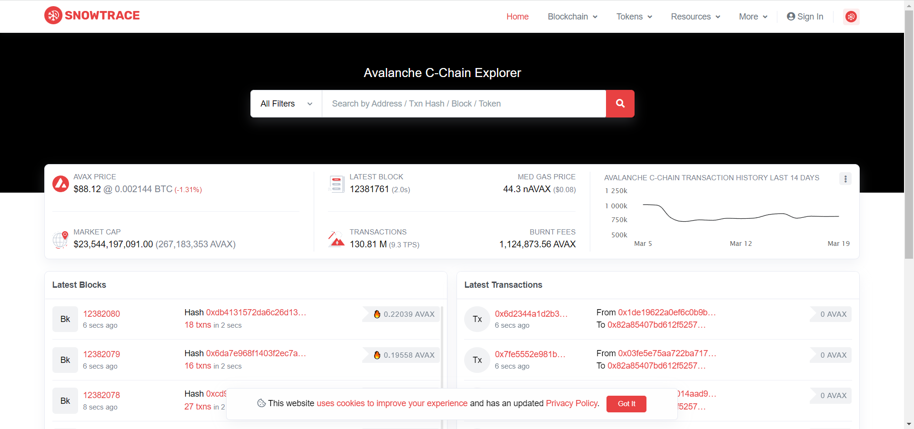The width and height of the screenshot is (914, 429).
Task: Open block 12382079 link
Action: tap(101, 354)
